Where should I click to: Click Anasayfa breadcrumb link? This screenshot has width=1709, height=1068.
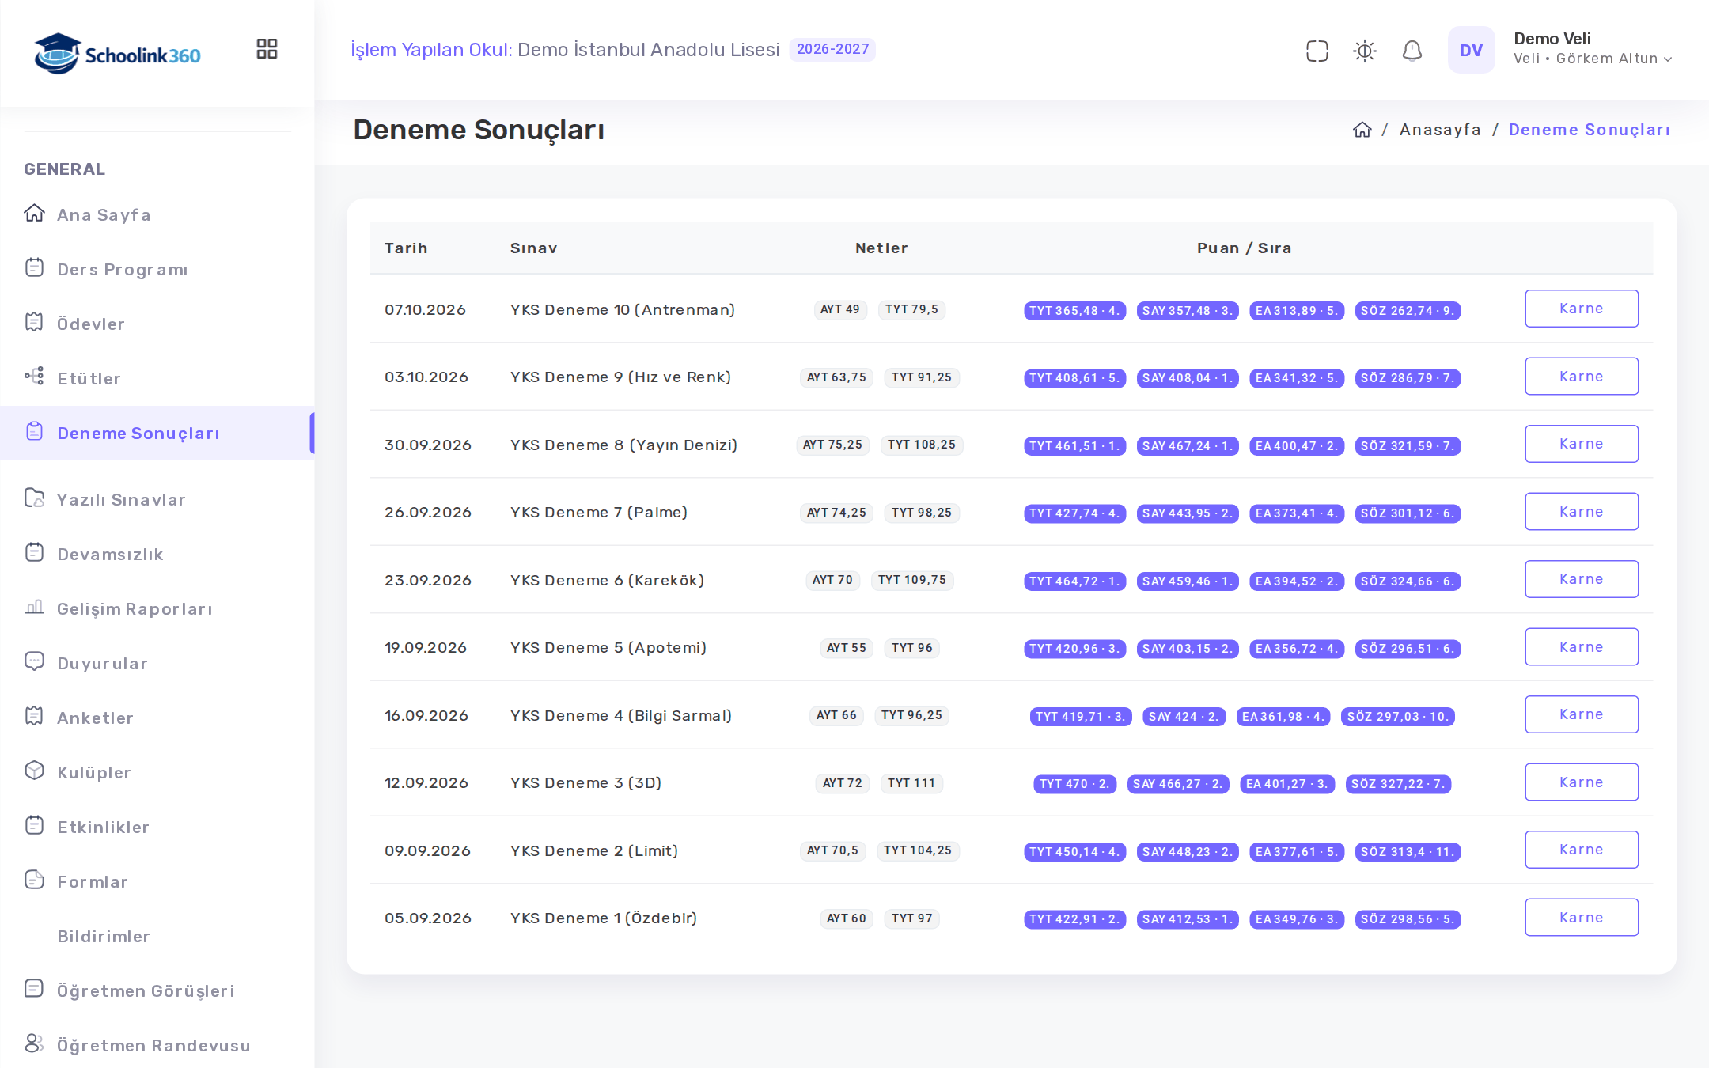(1439, 130)
